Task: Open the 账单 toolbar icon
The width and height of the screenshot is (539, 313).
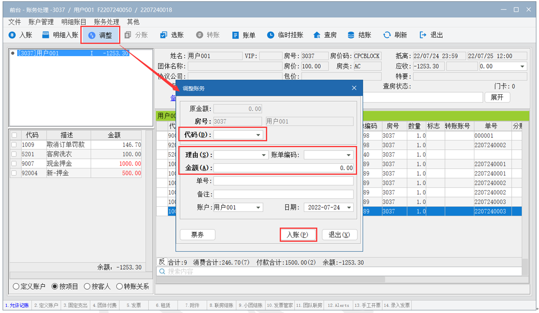Action: [x=235, y=35]
